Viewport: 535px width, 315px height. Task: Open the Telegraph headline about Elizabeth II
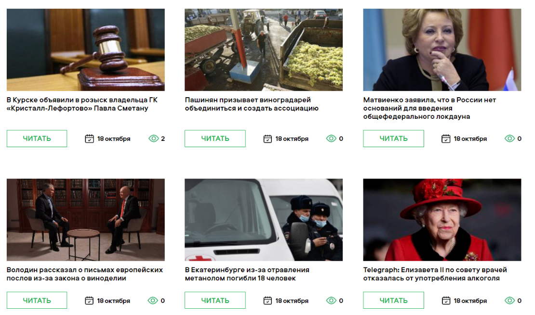(435, 274)
